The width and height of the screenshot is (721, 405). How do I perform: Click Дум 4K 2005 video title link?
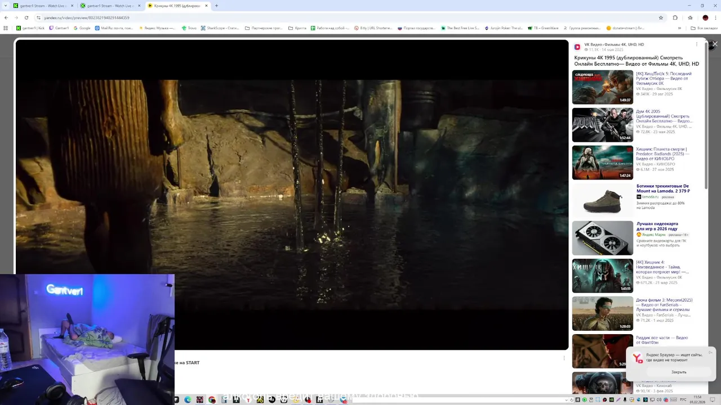tap(664, 116)
